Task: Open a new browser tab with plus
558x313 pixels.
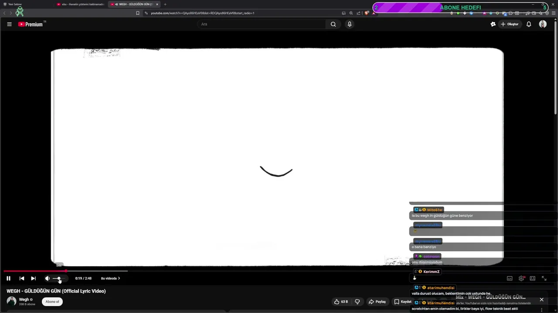Action: tap(165, 4)
